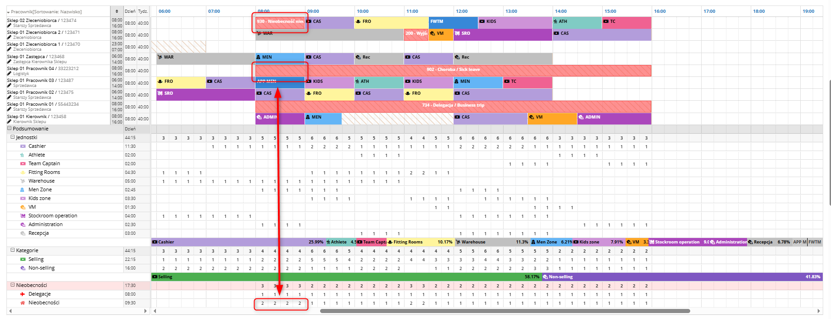Click the Men Zone icon in the summary

[22, 190]
